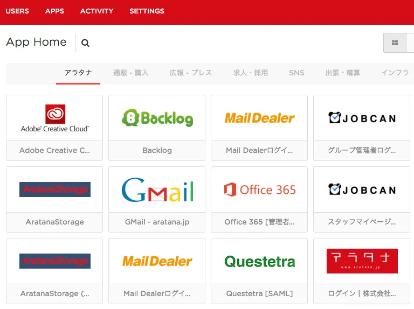Select the アラタナ tab
The height and width of the screenshot is (309, 414).
[x=78, y=73]
